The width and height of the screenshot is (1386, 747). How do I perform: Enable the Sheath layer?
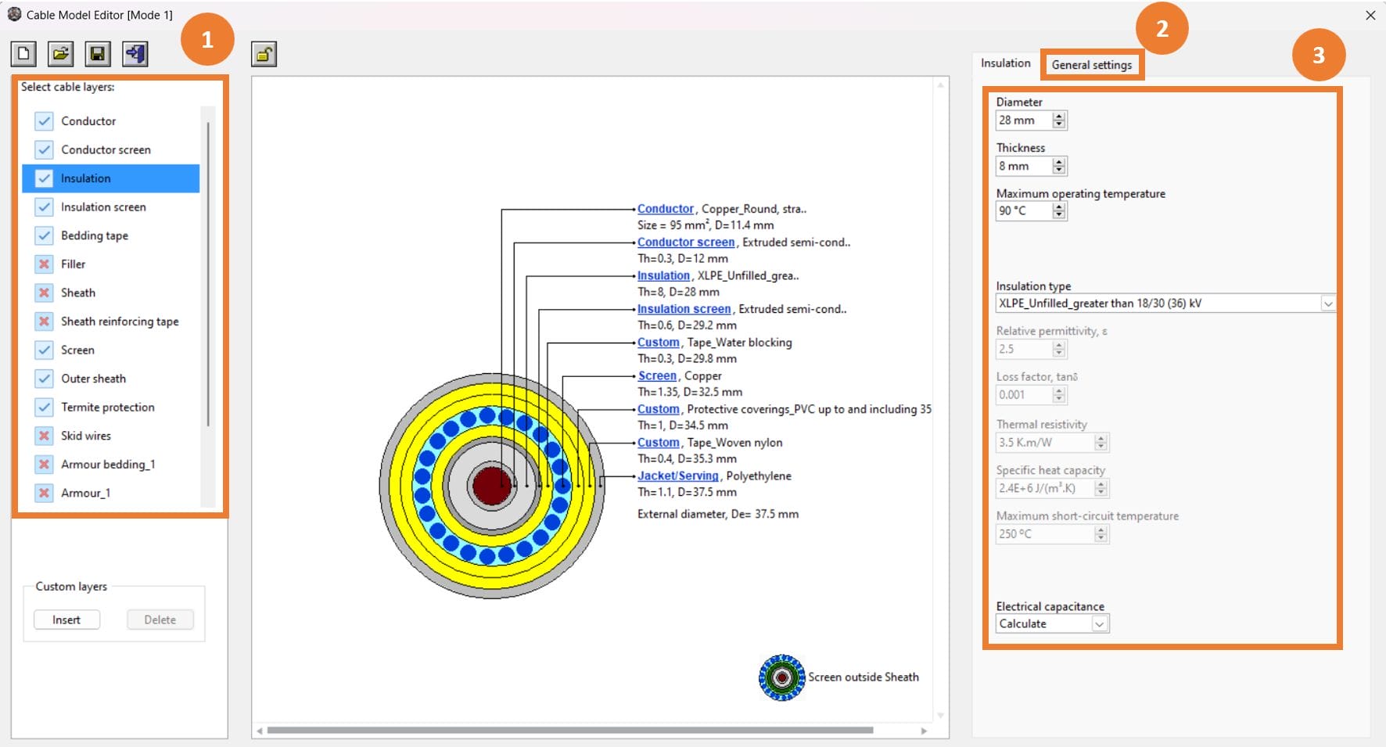click(x=42, y=293)
